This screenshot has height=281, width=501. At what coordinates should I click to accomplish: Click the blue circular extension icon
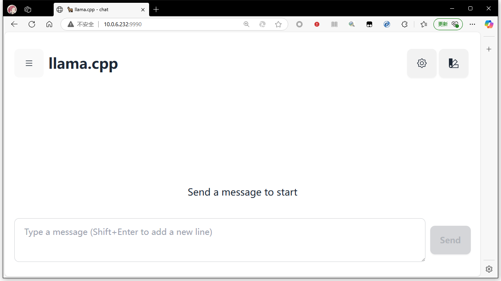click(x=387, y=24)
